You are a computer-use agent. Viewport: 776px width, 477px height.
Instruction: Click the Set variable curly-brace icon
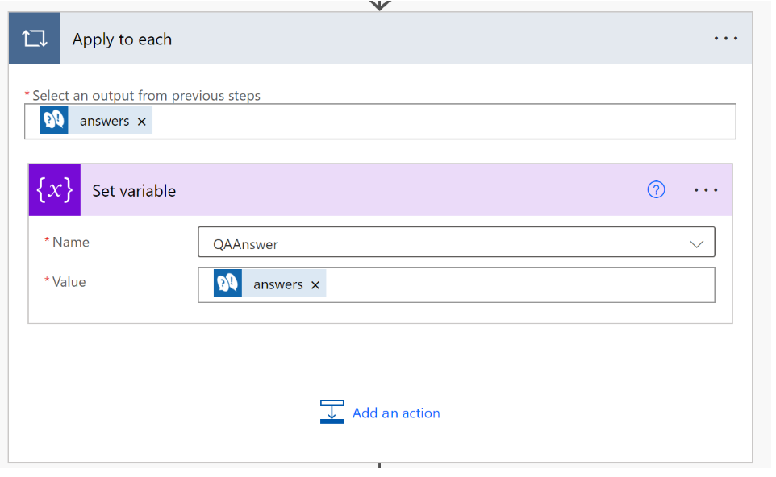(55, 190)
